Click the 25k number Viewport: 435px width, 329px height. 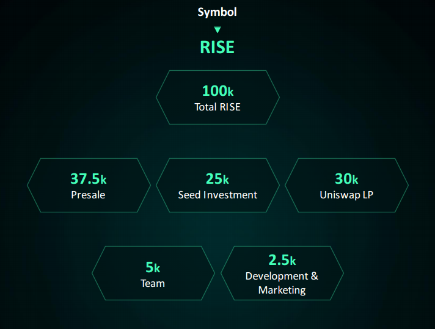coord(217,179)
